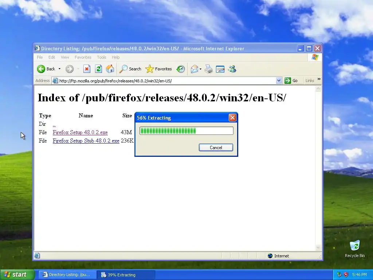Download Firefox Setup 48.0.2.exe link

[80, 132]
